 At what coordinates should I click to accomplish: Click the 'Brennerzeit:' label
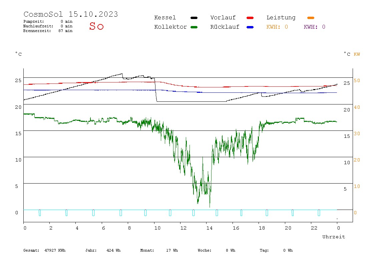[x=37, y=31]
